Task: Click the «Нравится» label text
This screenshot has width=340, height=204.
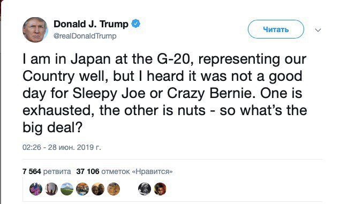Action: click(152, 171)
